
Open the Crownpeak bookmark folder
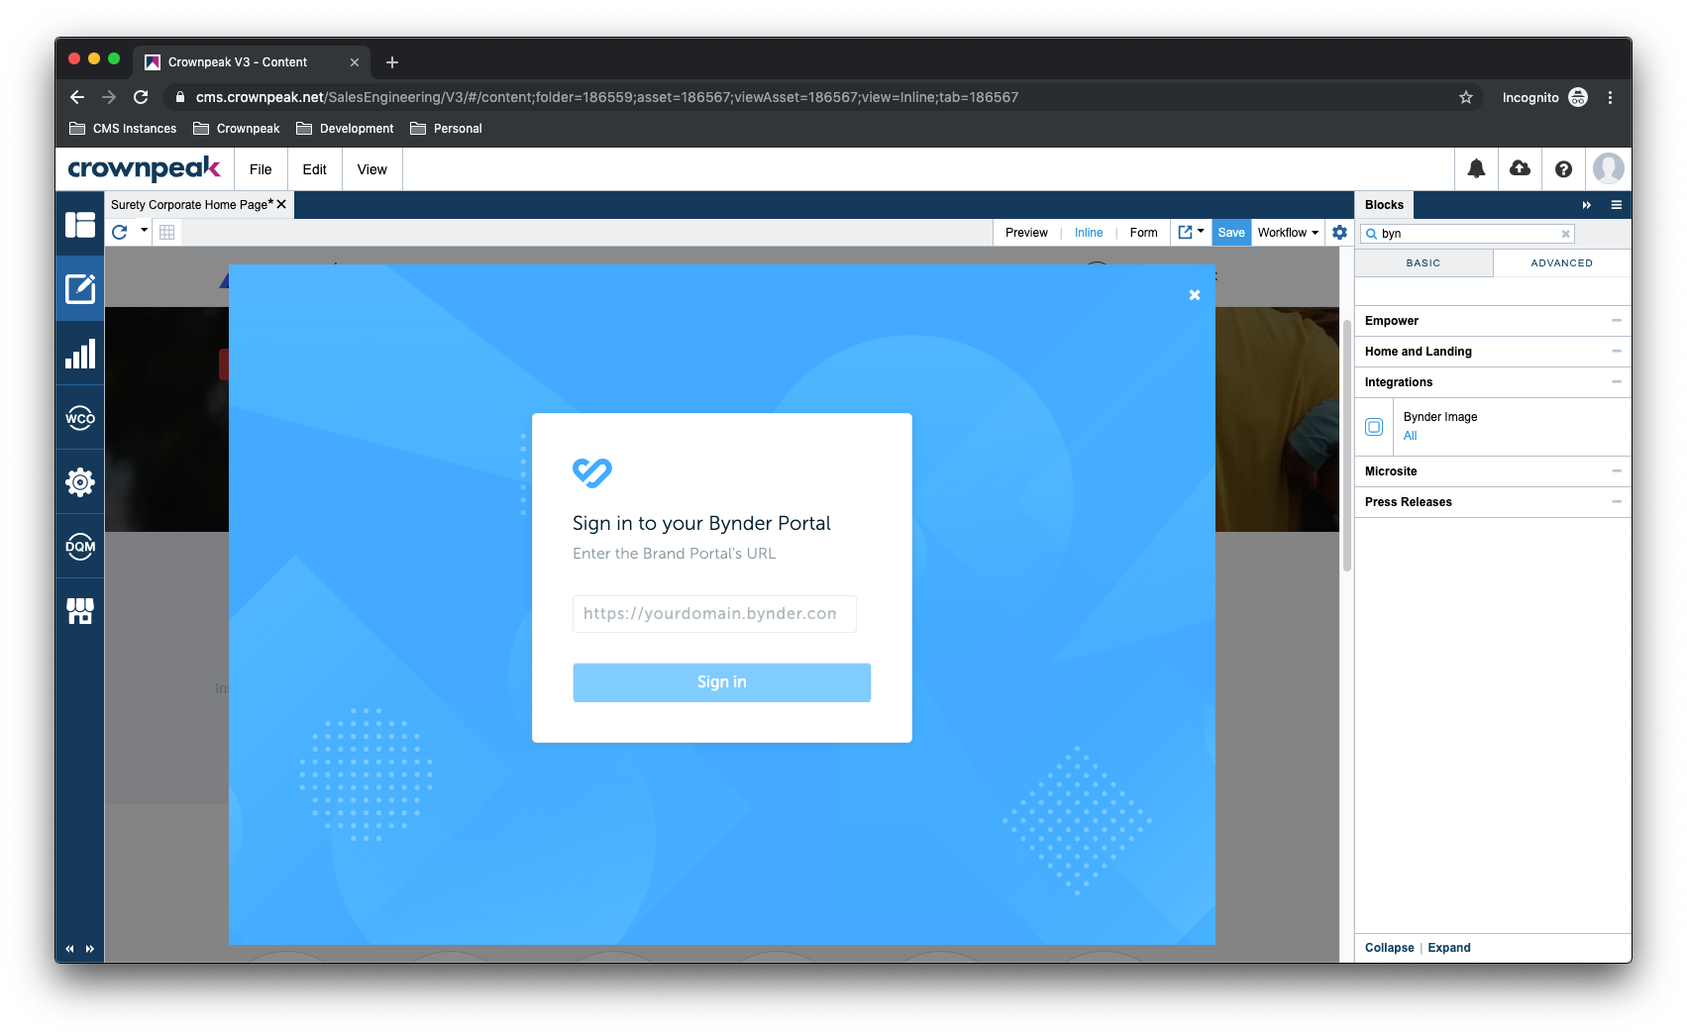pos(237,129)
